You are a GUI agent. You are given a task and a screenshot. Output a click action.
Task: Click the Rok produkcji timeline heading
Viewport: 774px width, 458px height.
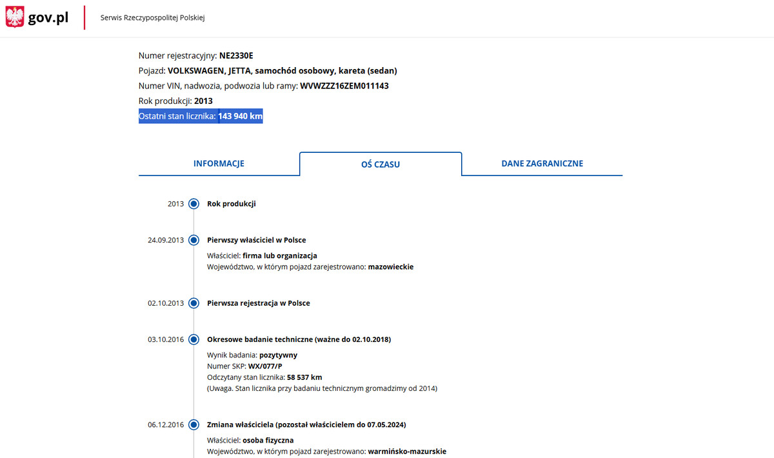(232, 204)
